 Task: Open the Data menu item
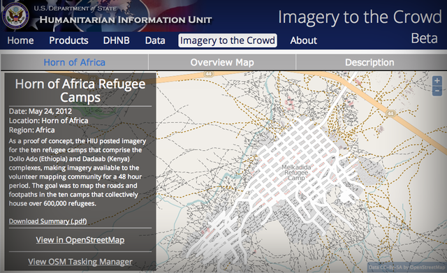(x=155, y=40)
